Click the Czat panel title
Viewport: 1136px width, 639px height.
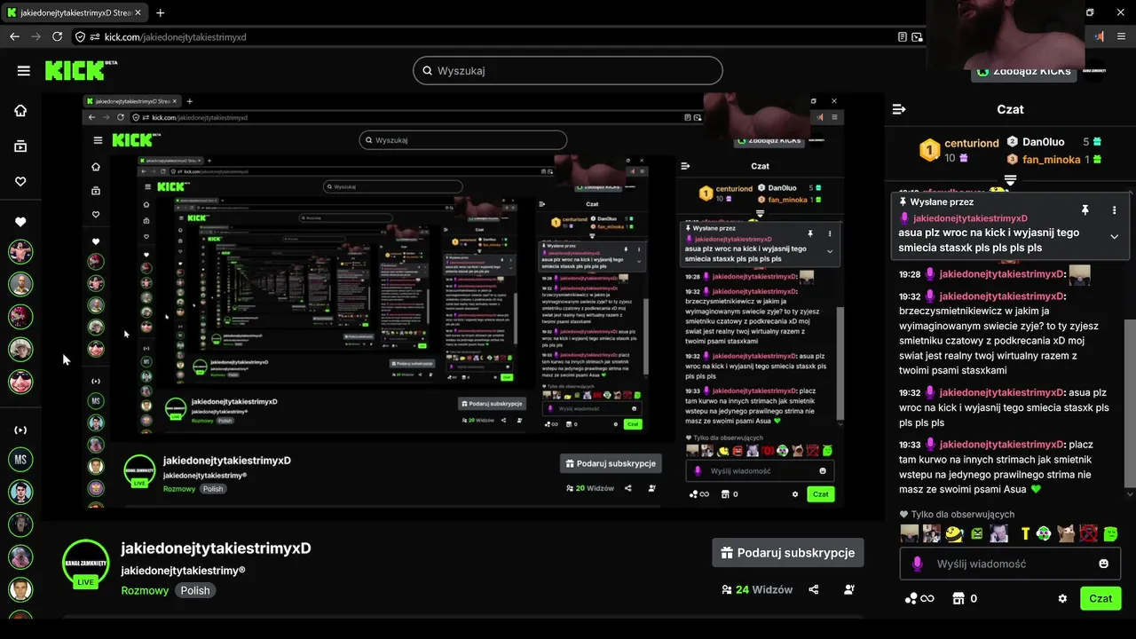point(1010,109)
